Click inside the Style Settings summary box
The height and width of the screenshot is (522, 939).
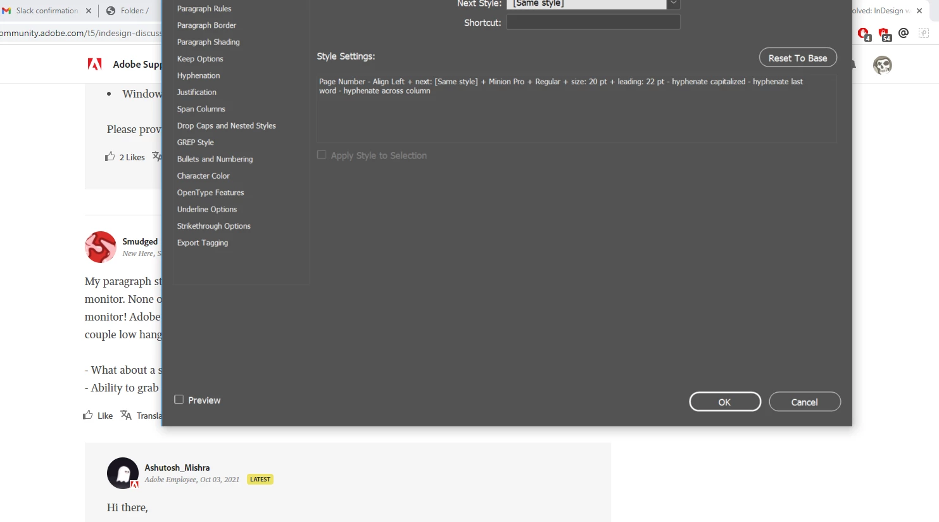point(576,108)
